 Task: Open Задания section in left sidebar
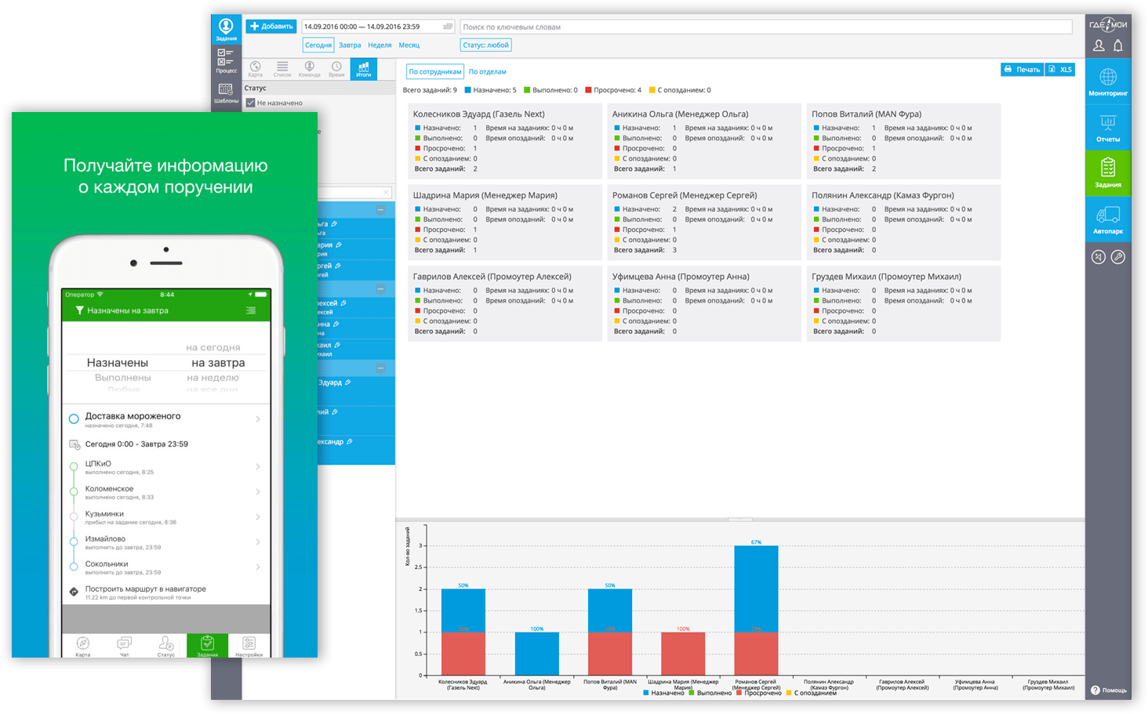[226, 29]
